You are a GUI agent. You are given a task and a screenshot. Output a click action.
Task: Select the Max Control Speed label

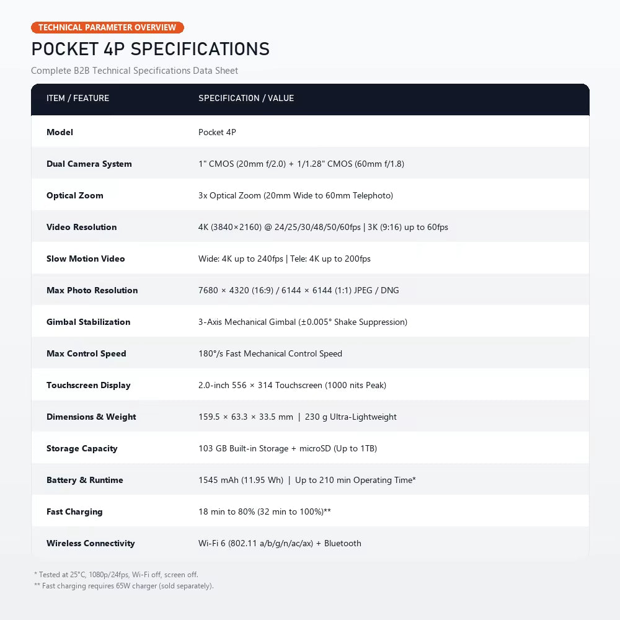click(x=86, y=353)
